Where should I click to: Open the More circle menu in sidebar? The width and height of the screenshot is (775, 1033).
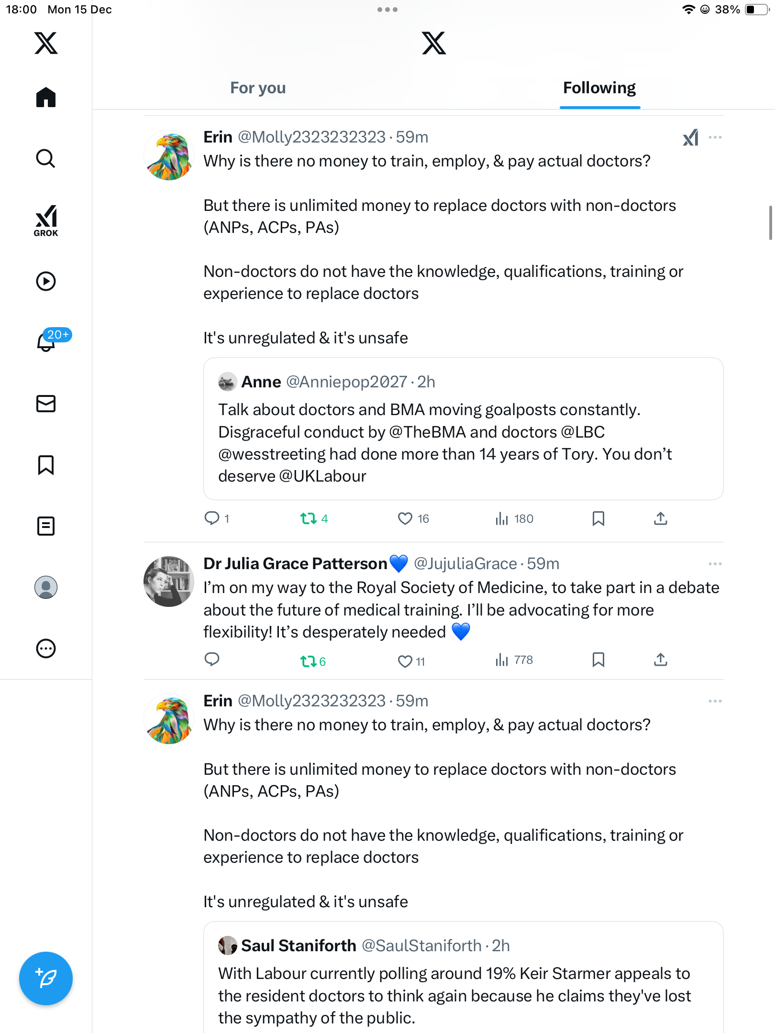(46, 648)
